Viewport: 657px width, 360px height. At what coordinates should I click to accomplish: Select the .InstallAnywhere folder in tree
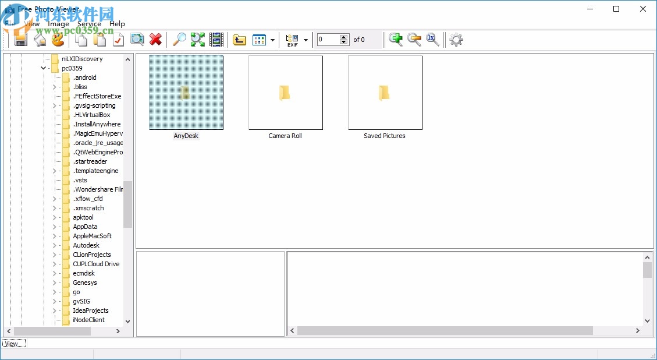click(x=97, y=124)
